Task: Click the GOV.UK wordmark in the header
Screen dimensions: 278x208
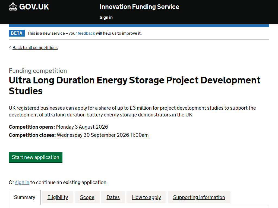Action: pyautogui.click(x=34, y=7)
